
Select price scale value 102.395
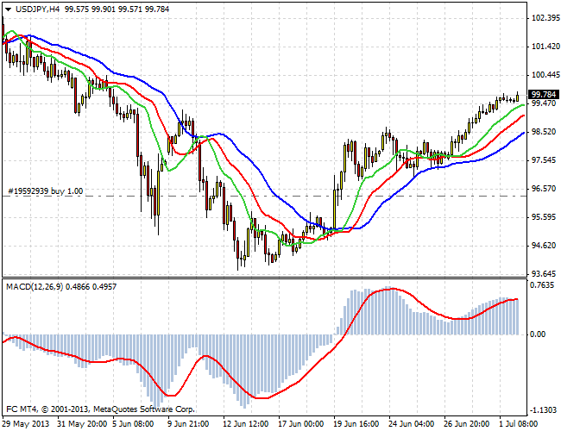[545, 18]
